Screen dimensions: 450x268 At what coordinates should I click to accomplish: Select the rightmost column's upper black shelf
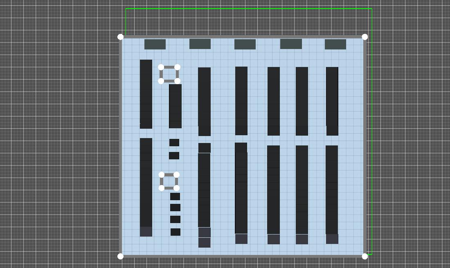point(332,101)
